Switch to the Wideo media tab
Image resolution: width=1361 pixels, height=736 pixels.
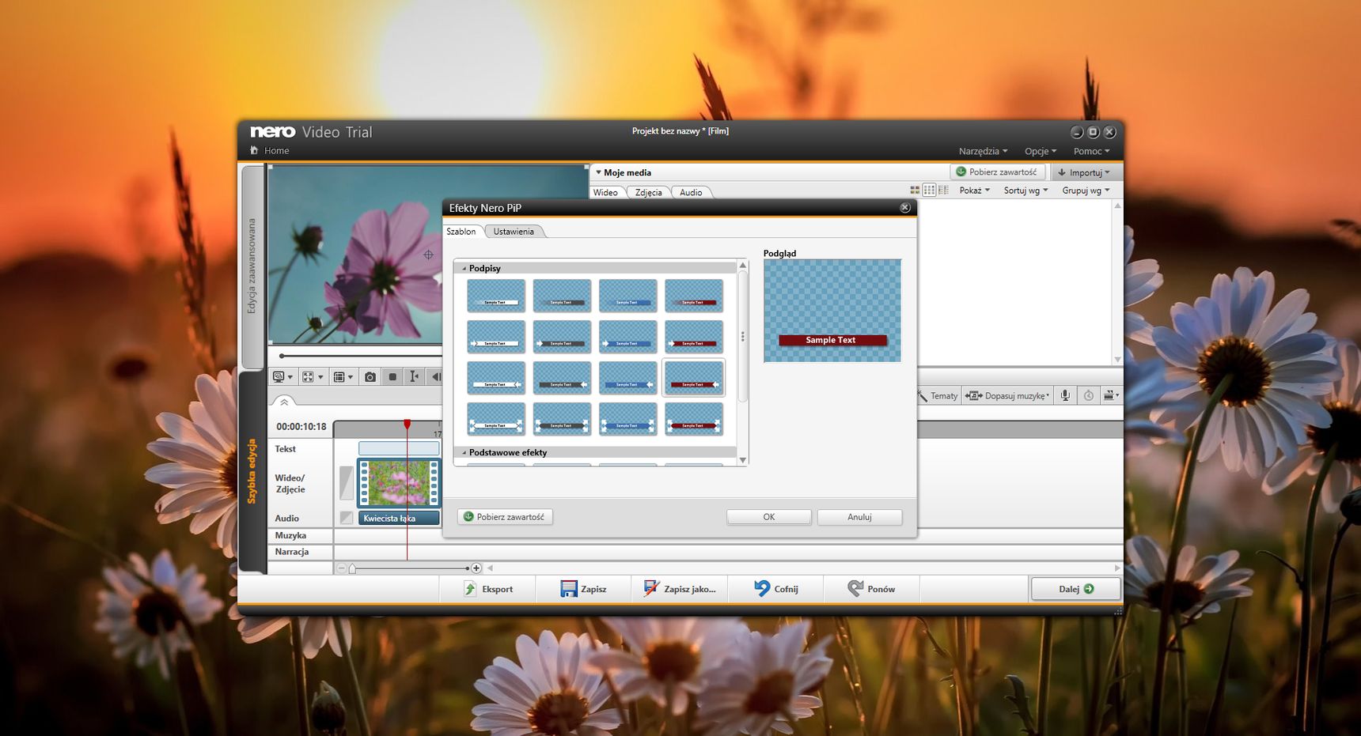[x=605, y=192]
